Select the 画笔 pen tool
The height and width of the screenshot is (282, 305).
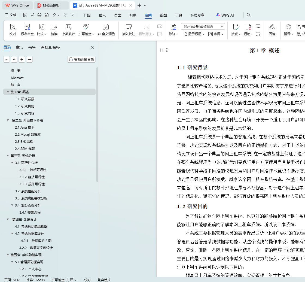[272, 27]
